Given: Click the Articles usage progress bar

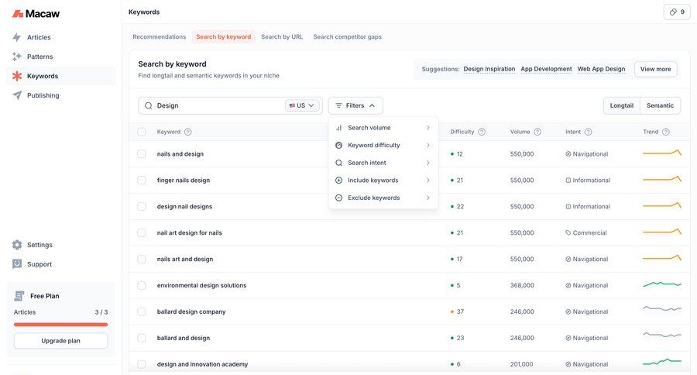Looking at the screenshot, I should [x=60, y=325].
